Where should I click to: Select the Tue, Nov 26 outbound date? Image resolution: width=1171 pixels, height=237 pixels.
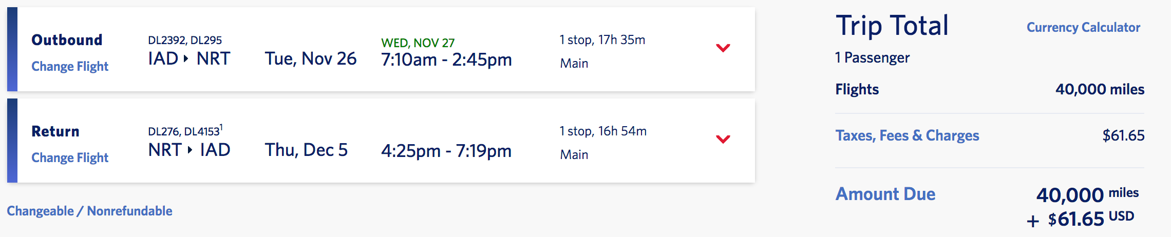tap(311, 59)
